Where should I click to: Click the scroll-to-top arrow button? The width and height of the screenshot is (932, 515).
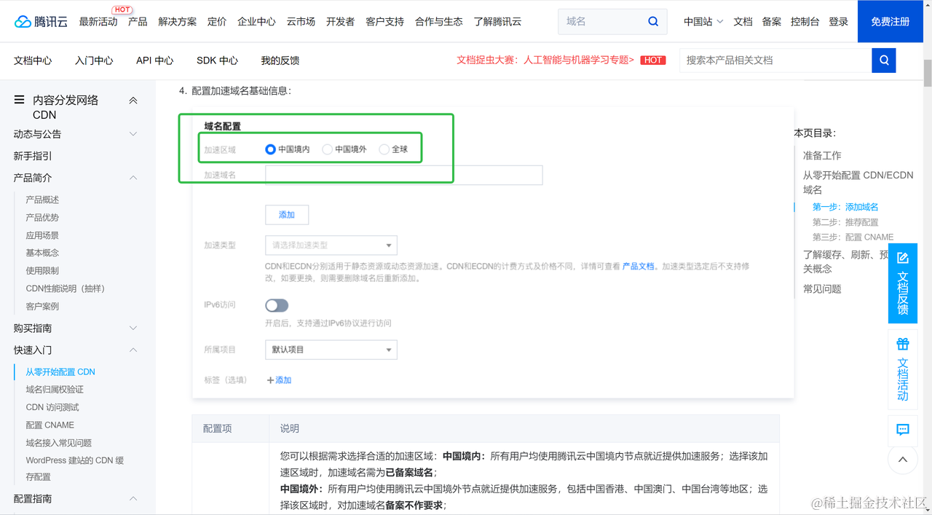903,460
